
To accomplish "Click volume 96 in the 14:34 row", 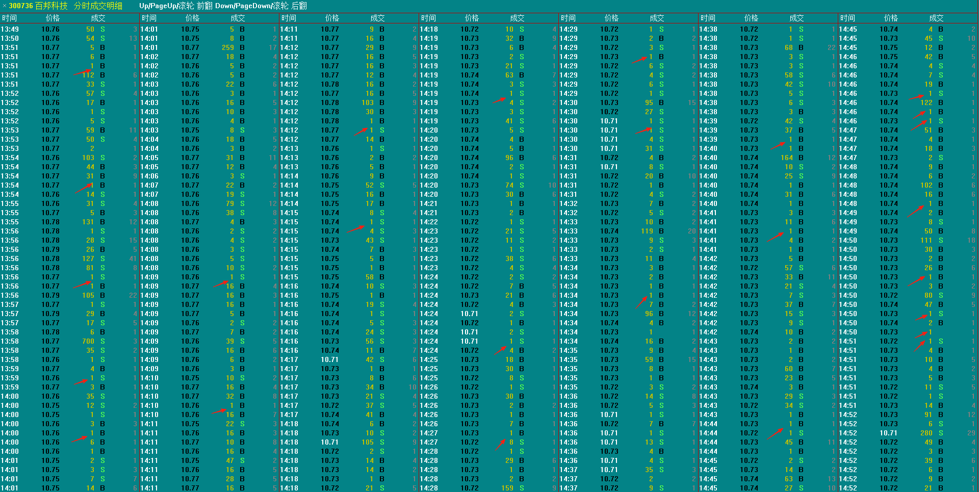I will pyautogui.click(x=649, y=314).
